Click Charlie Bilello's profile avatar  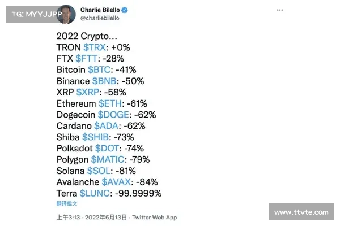(66, 14)
